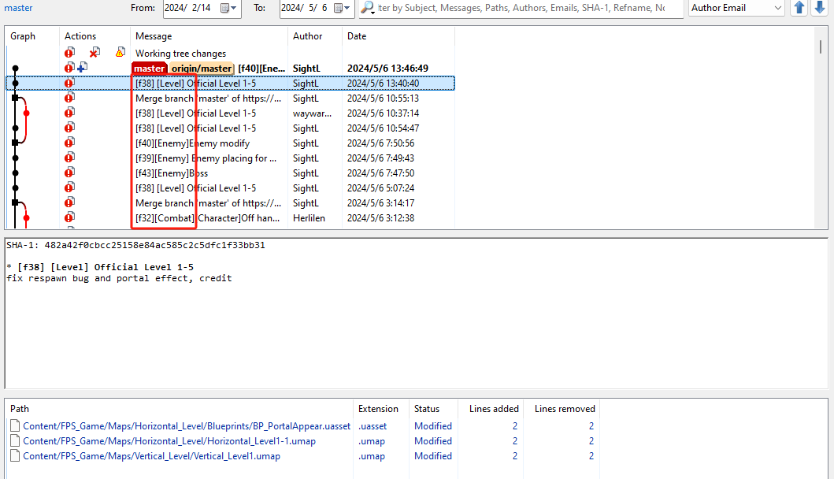Click the modified-files icon in Working tree changes row
The image size is (834, 479).
coord(69,52)
